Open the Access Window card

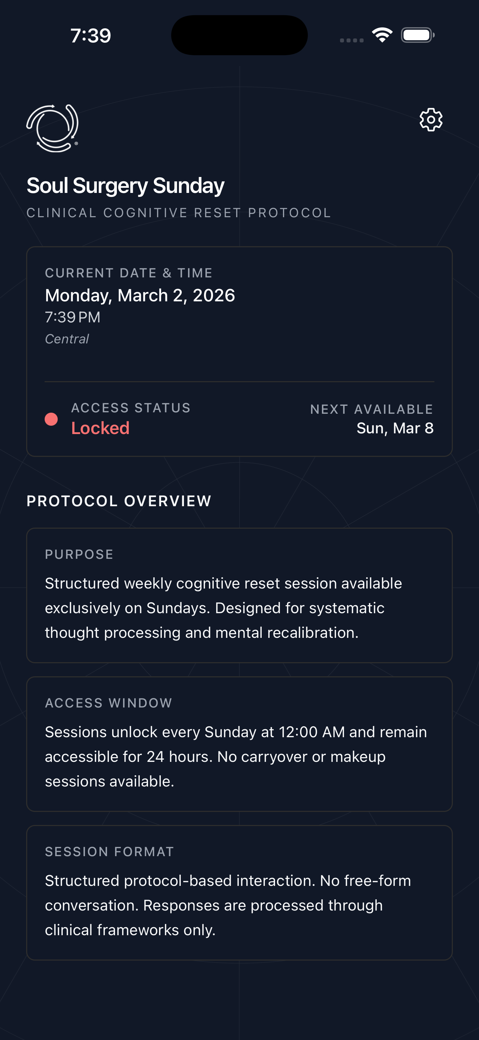point(239,744)
